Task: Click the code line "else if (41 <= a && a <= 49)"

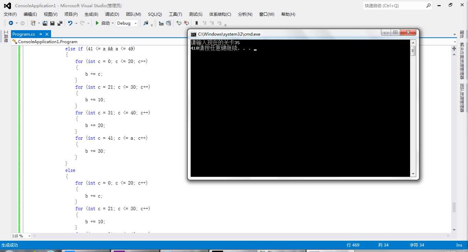Action: [x=100, y=49]
